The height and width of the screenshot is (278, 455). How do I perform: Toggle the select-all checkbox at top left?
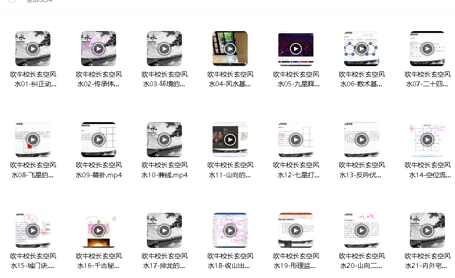click(12, 1)
